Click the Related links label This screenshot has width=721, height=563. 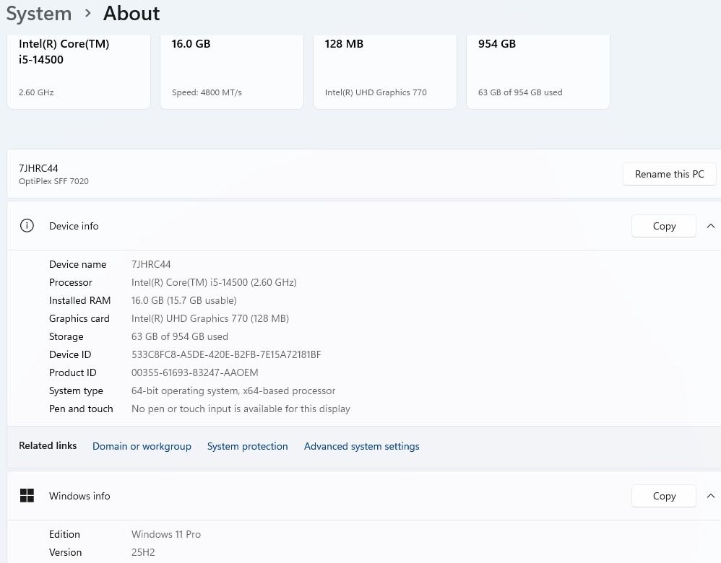click(48, 445)
